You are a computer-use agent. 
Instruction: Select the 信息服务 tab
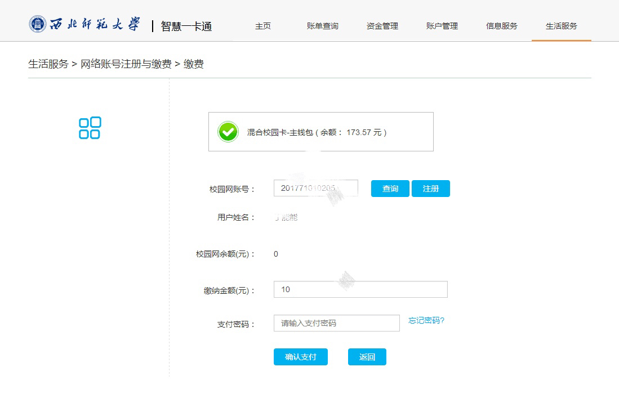[502, 26]
